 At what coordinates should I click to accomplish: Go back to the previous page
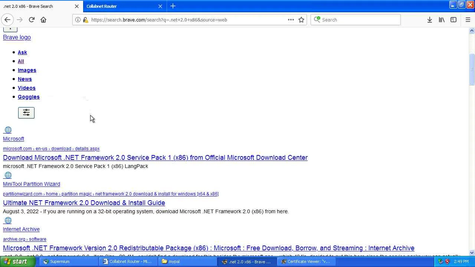[x=7, y=20]
